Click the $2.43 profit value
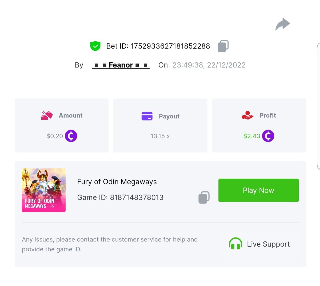This screenshot has width=320, height=286. pyautogui.click(x=251, y=136)
